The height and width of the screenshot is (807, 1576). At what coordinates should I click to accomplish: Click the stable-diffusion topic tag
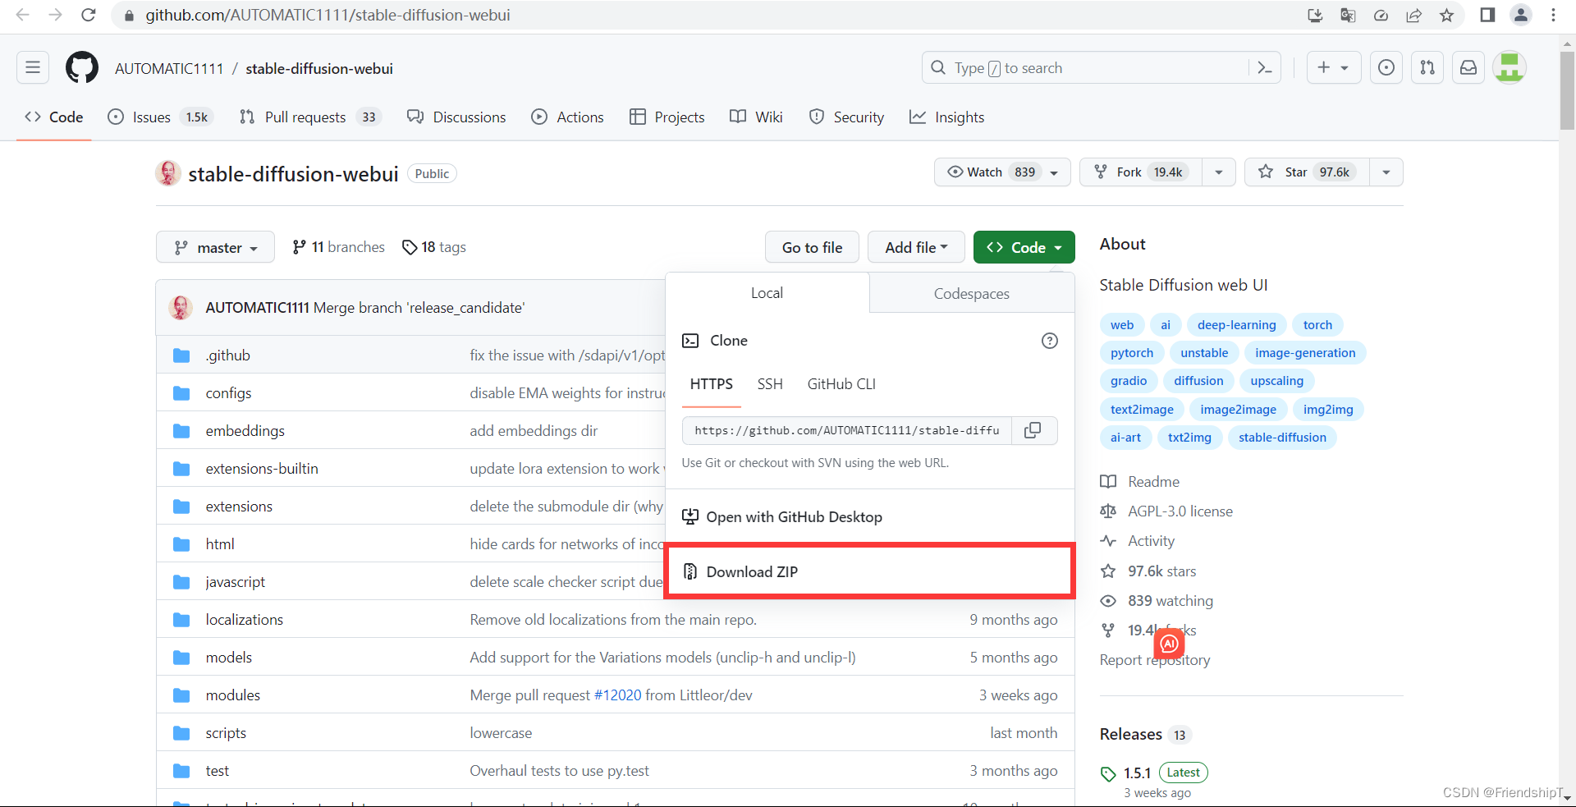point(1282,437)
